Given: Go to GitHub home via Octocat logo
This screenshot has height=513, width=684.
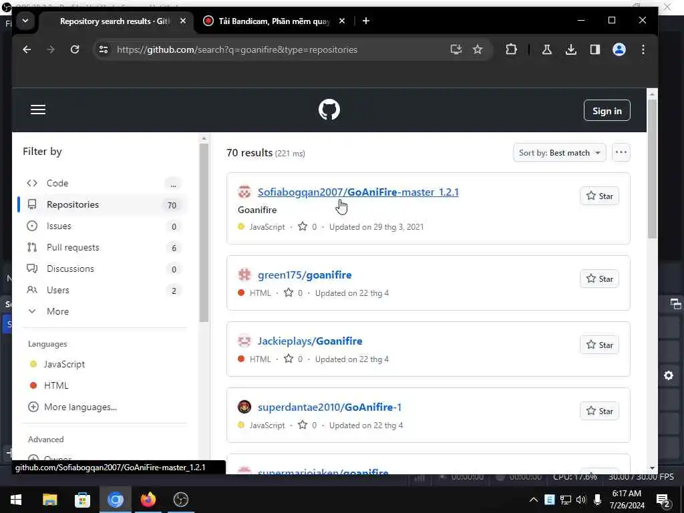Looking at the screenshot, I should [x=329, y=110].
